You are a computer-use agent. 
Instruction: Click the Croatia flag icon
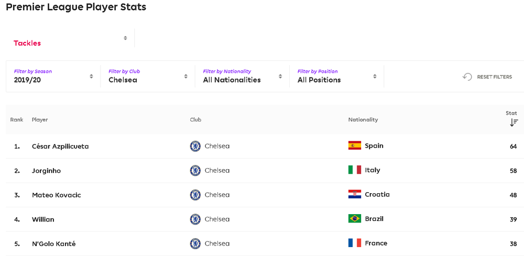pyautogui.click(x=355, y=194)
